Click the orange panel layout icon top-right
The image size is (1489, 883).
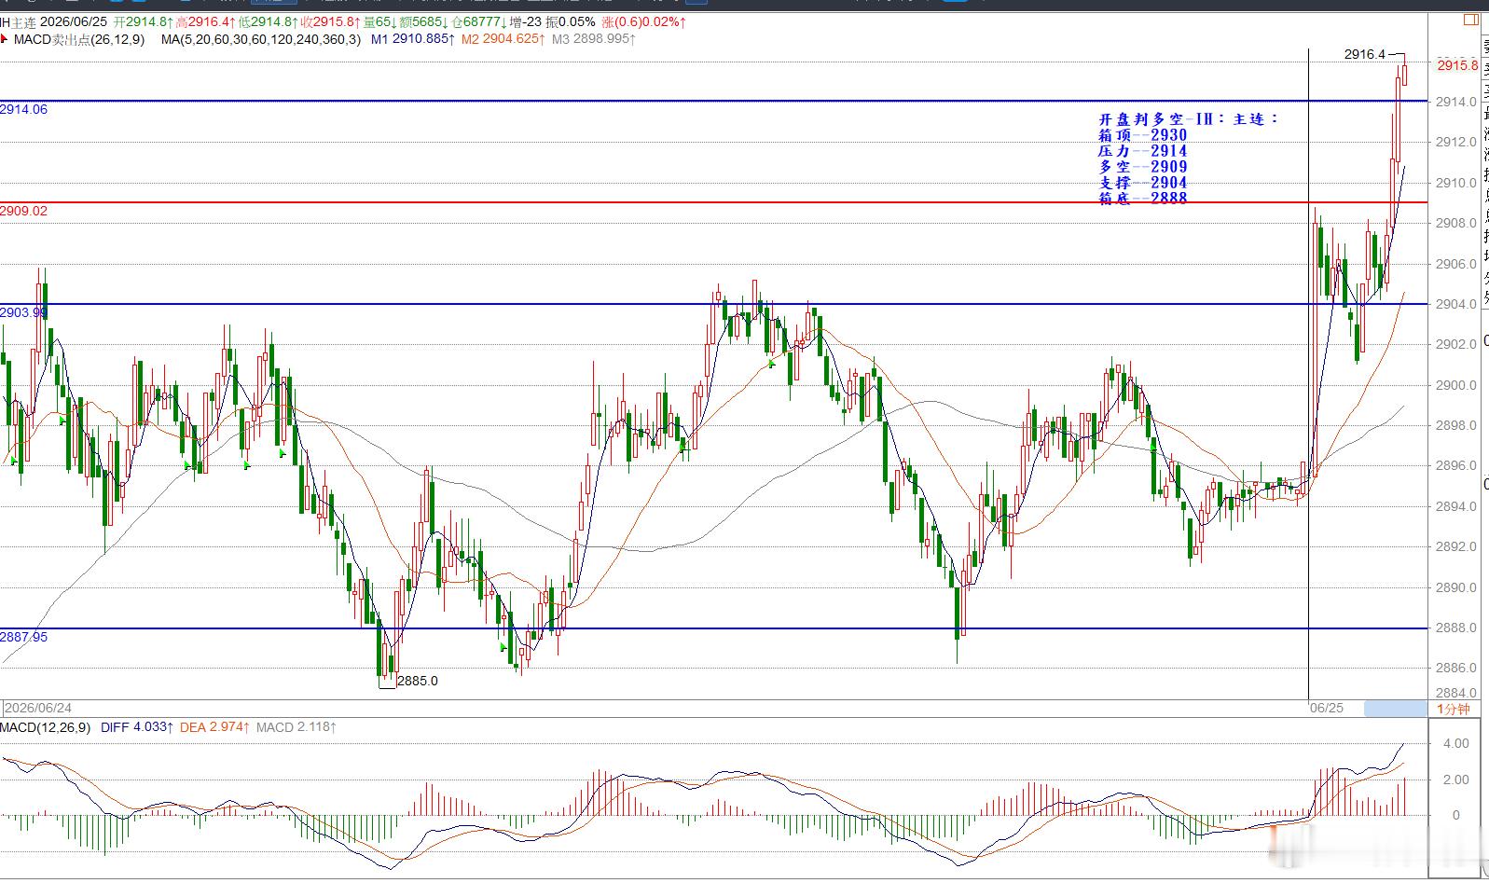(1470, 19)
